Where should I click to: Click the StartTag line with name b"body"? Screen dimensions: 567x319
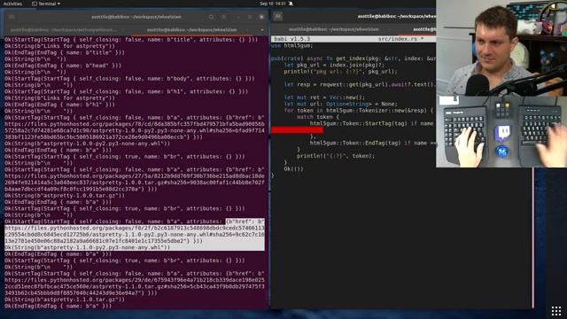click(x=129, y=79)
